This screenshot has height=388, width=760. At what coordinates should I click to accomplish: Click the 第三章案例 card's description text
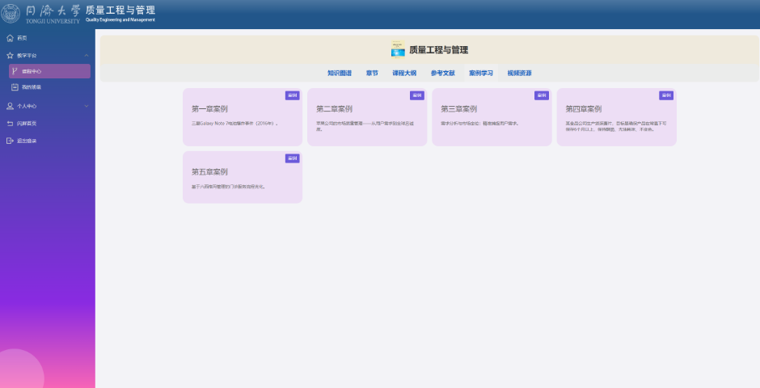[479, 124]
